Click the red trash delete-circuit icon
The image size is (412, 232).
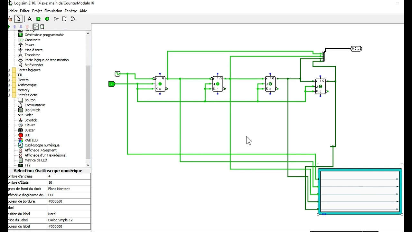click(27, 27)
